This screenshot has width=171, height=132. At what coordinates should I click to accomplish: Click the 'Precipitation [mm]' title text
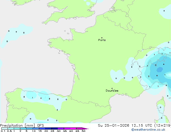point(18,126)
